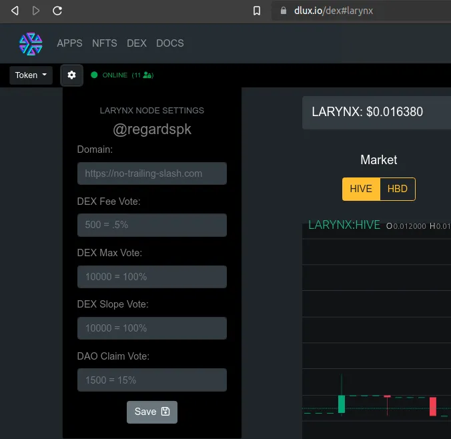Focus the DEX Fee Vote field

(152, 225)
